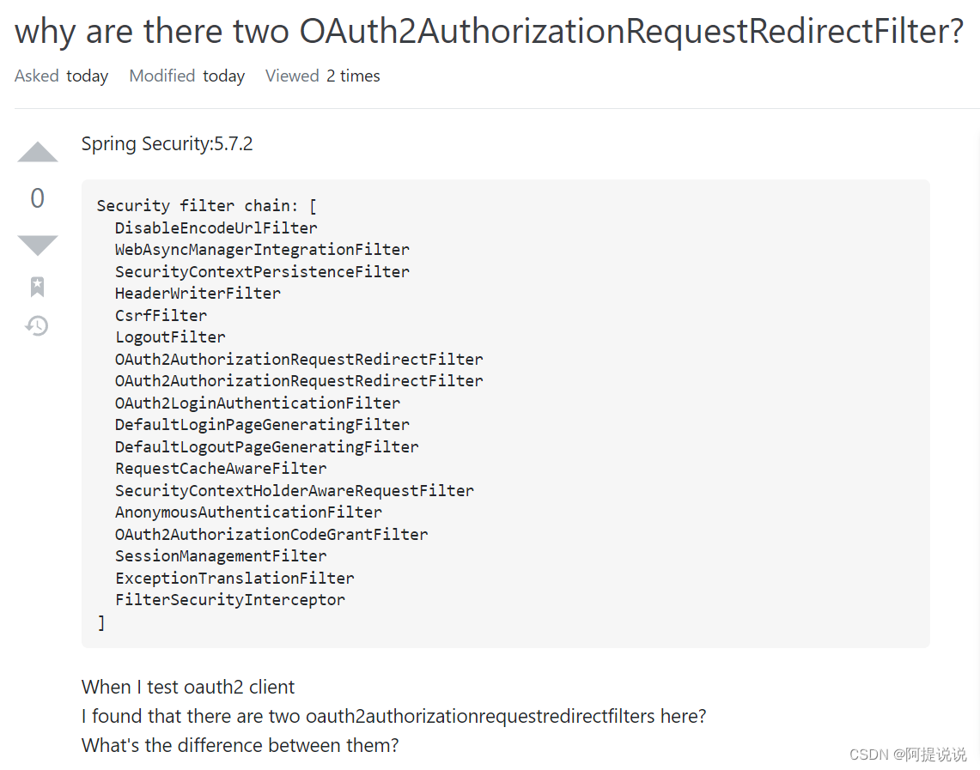Click the second OAuth2AuthorizationRequestRedirectFilter line
The image size is (980, 770).
click(x=299, y=380)
